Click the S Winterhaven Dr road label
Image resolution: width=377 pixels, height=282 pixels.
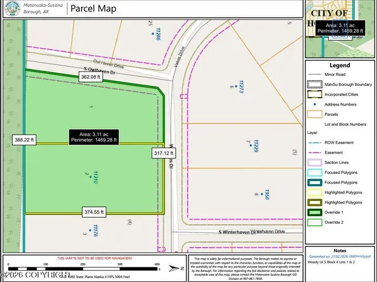(237, 232)
